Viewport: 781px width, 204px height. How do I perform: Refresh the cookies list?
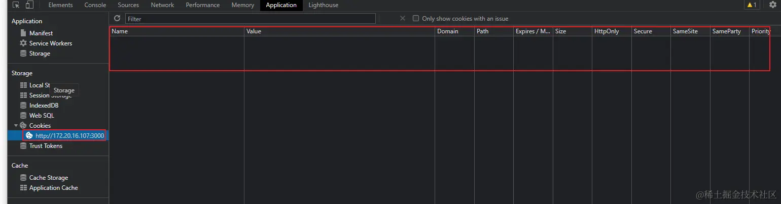117,18
